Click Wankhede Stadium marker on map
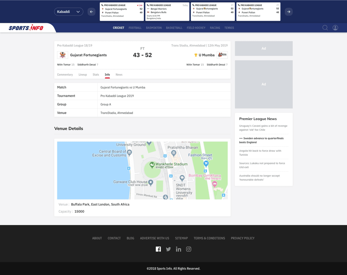Screen dimensions: 347x275 click(152, 164)
